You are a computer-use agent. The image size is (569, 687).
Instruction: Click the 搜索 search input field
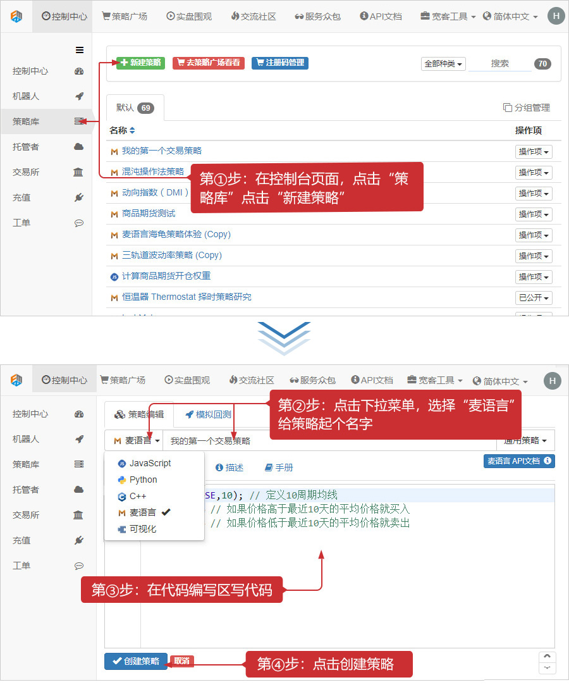coord(499,63)
